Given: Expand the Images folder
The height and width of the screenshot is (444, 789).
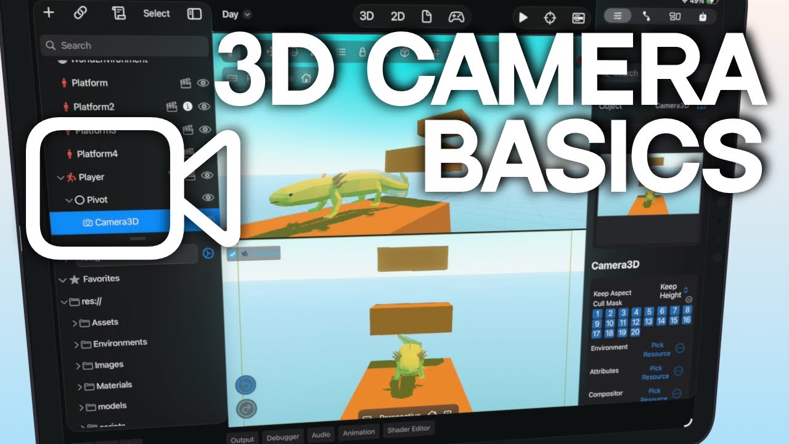Looking at the screenshot, I should (78, 366).
